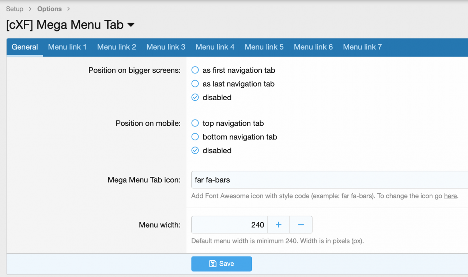The height and width of the screenshot is (277, 468).
Task: Select "as first navigation tab" option
Action: point(195,70)
